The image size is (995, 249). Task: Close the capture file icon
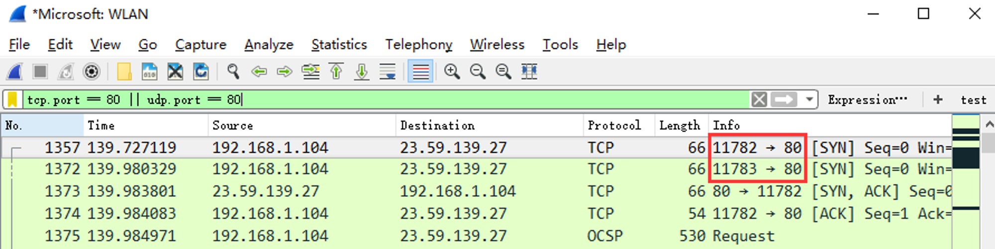175,72
